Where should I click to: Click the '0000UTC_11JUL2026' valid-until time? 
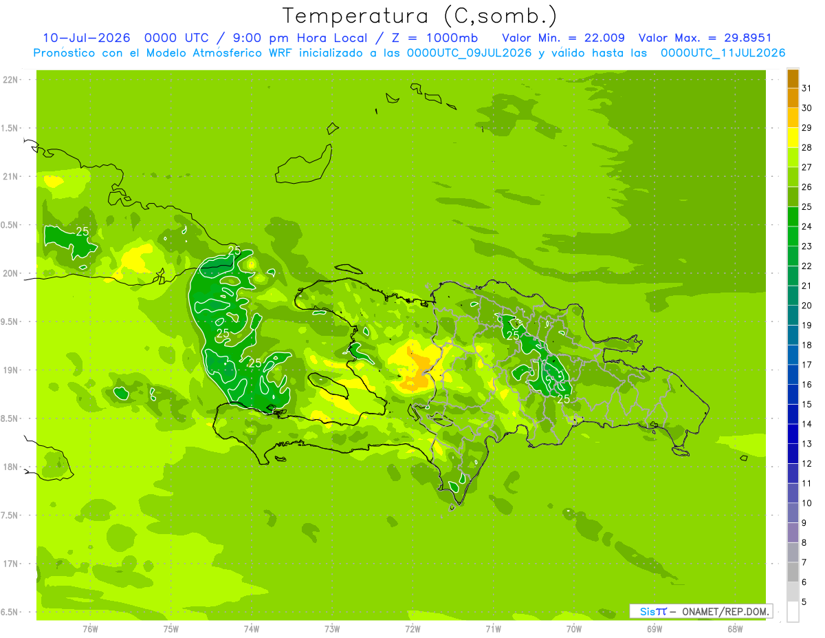723,53
